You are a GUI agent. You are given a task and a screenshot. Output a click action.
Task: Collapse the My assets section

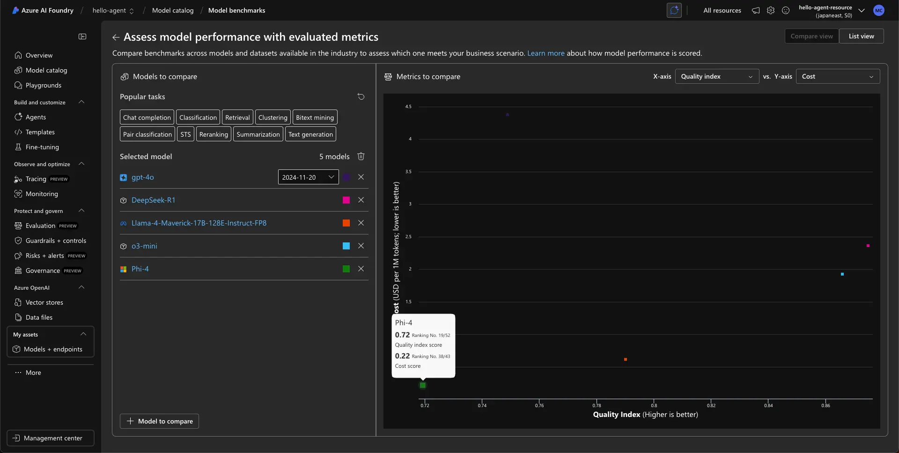[83, 334]
